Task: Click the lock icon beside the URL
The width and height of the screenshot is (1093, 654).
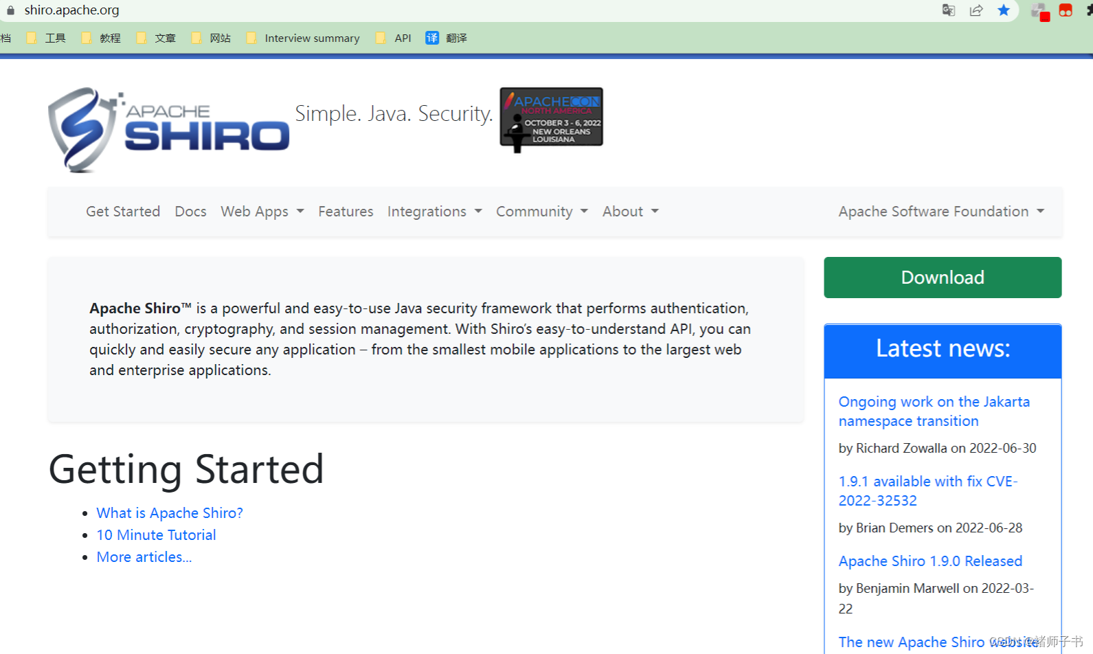Action: click(10, 10)
